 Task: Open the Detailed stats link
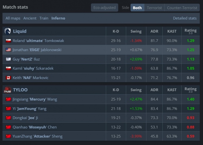click(x=185, y=18)
